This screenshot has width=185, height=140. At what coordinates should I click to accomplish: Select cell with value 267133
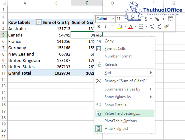[56, 67]
